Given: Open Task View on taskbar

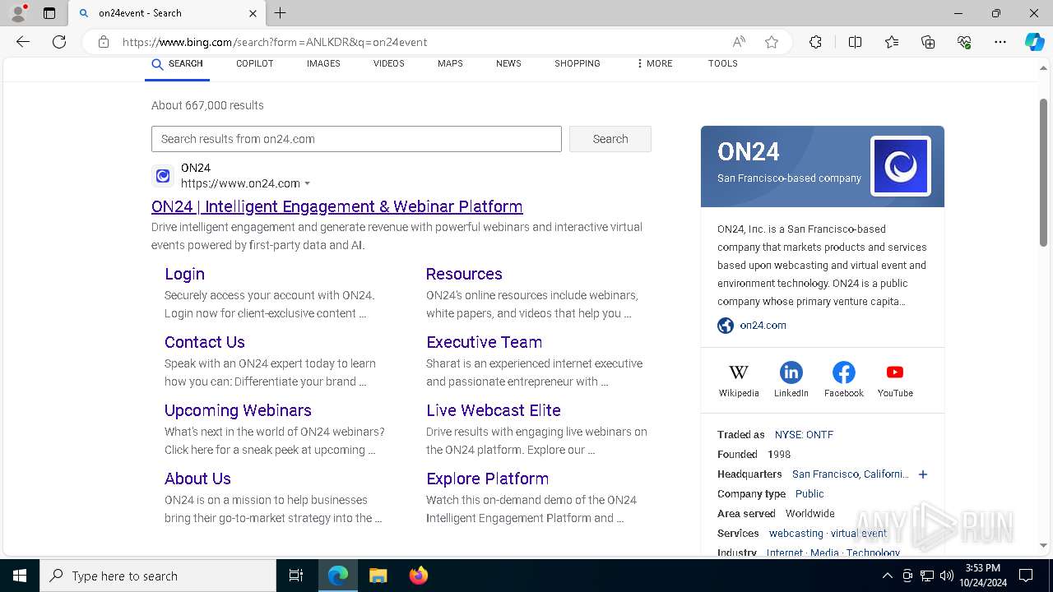Looking at the screenshot, I should pyautogui.click(x=296, y=576).
